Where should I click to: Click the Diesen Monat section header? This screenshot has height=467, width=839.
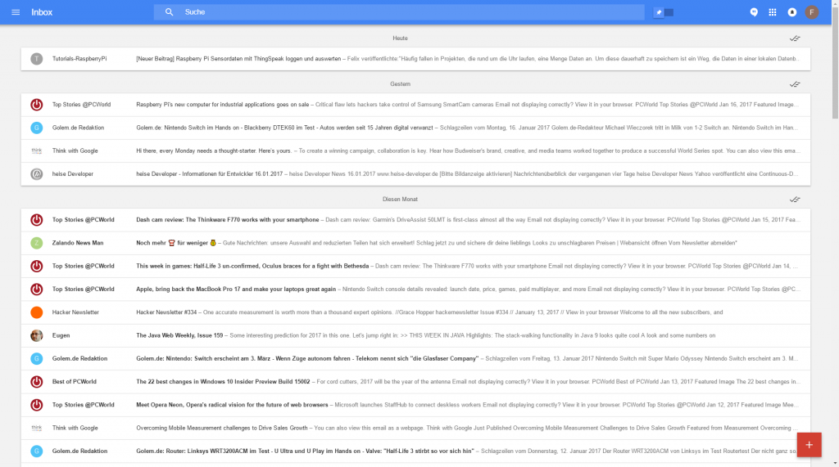[x=400, y=200]
